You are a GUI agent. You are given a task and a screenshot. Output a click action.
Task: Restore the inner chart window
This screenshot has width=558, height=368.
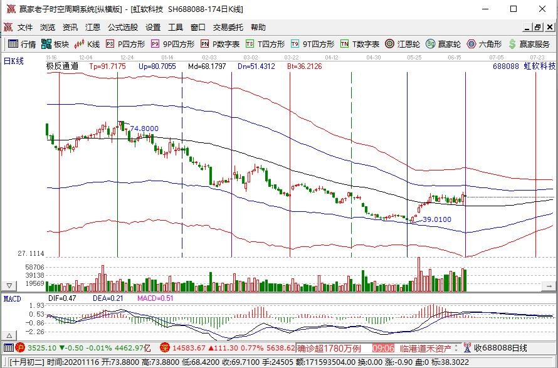[538, 27]
